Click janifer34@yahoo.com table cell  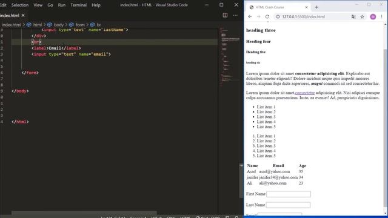(x=278, y=177)
